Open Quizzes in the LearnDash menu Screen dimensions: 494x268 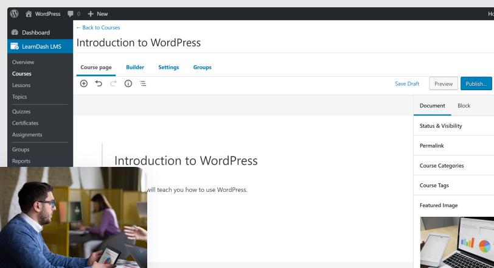21,111
